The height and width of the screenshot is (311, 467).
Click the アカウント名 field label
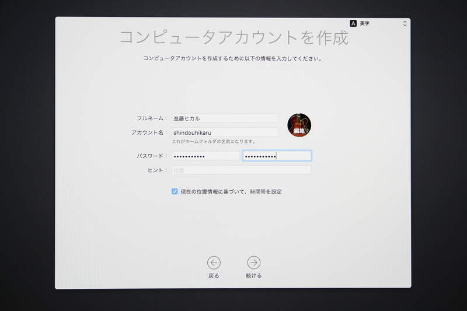pyautogui.click(x=149, y=132)
